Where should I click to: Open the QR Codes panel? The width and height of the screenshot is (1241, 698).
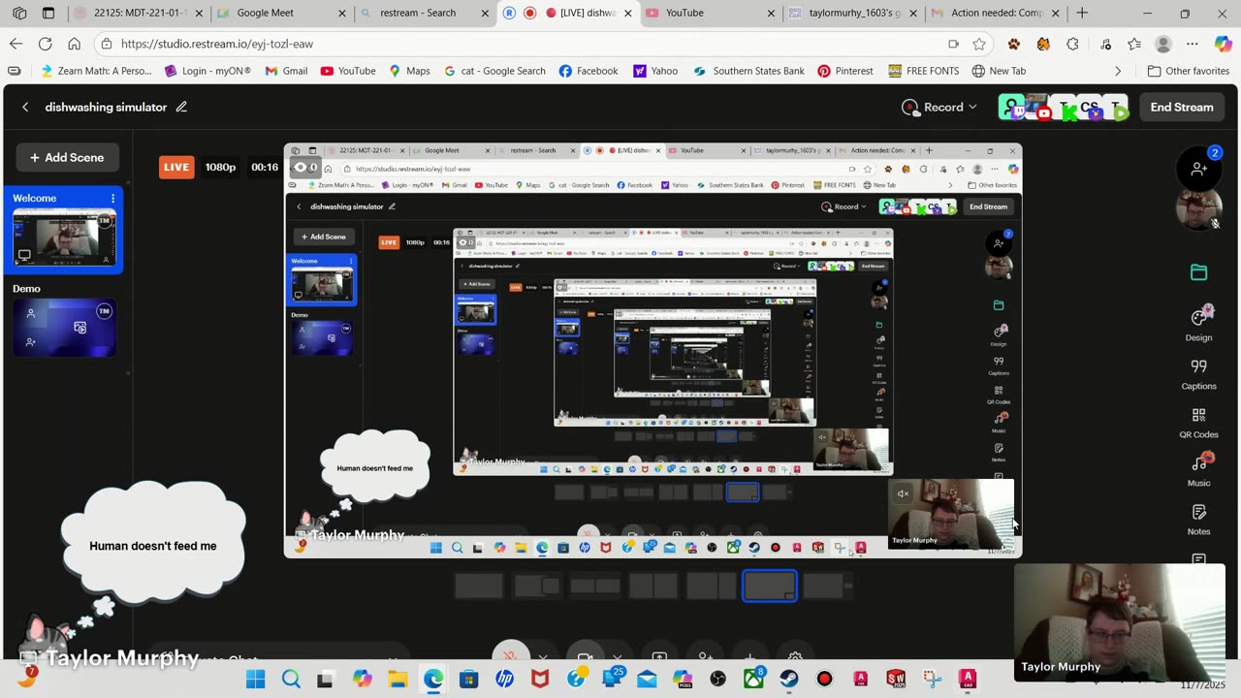pos(1198,423)
